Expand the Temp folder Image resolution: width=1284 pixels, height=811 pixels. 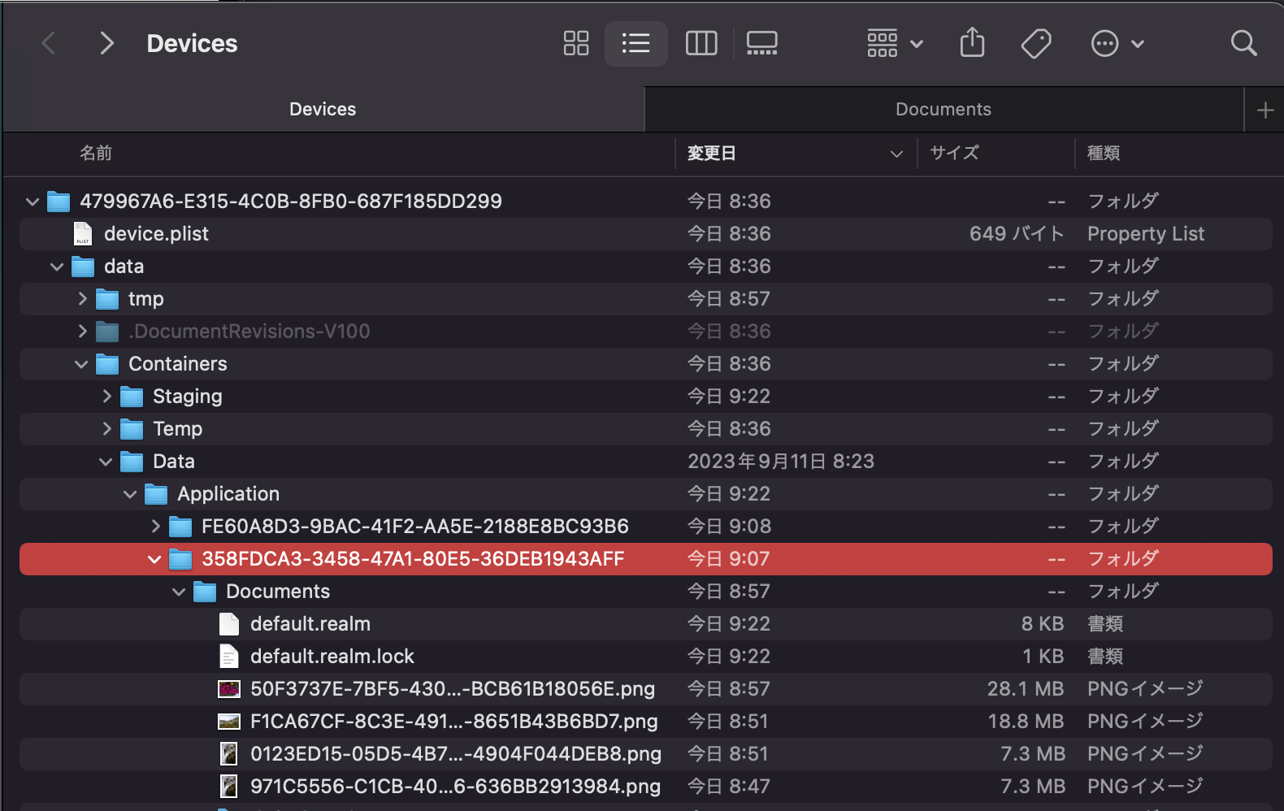[106, 429]
